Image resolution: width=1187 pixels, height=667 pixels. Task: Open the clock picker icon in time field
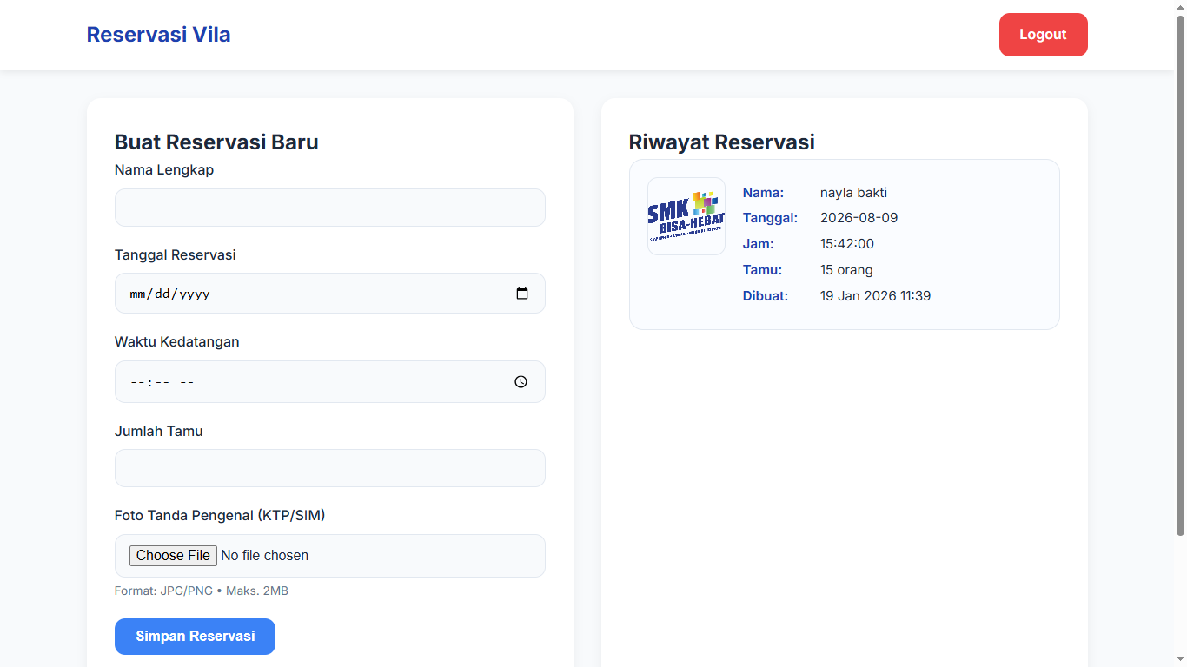tap(521, 381)
